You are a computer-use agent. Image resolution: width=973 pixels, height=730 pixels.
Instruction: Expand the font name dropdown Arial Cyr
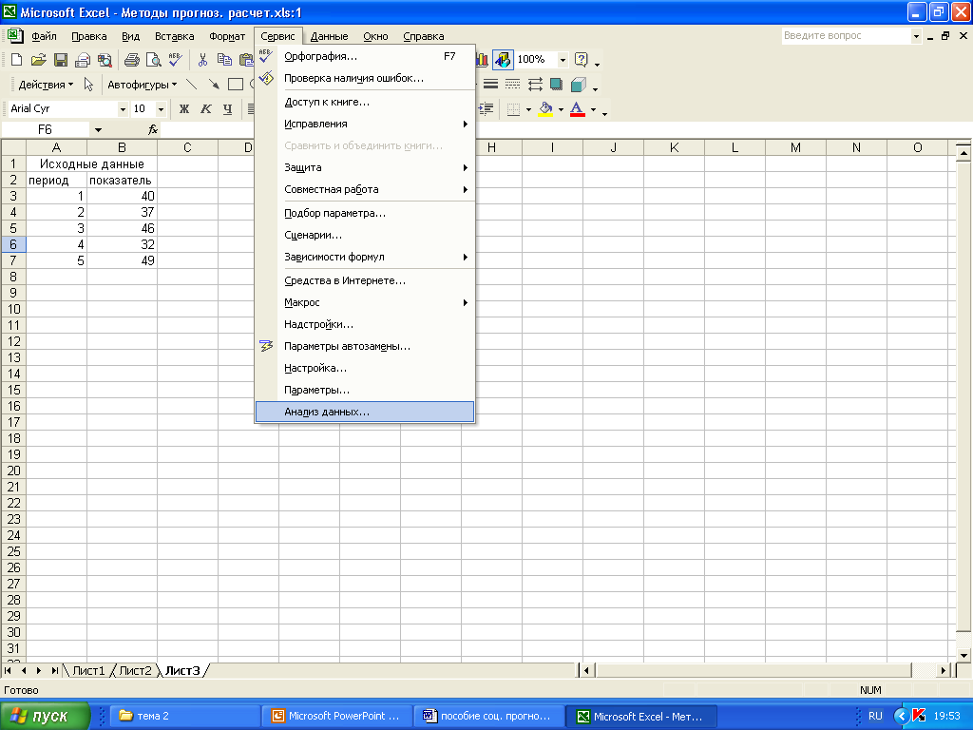point(123,109)
